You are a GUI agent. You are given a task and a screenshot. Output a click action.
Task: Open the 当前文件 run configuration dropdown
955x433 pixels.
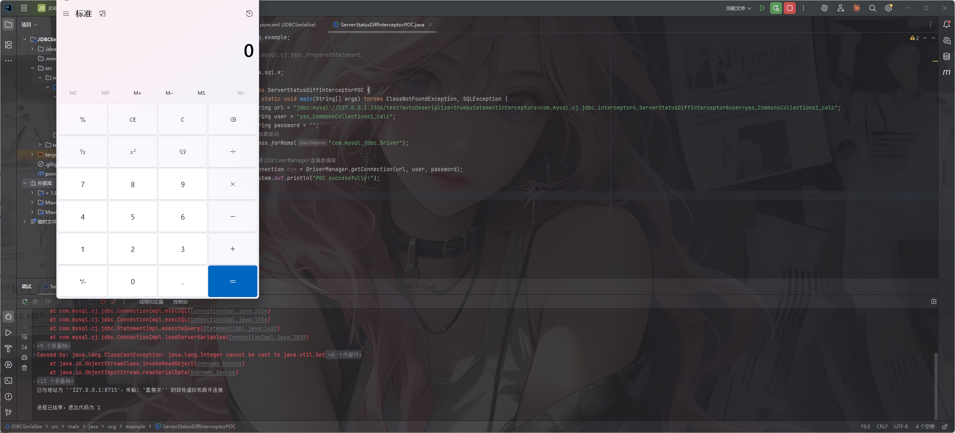tap(738, 8)
